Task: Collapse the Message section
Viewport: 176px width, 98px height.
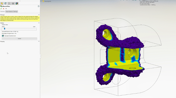Action: pos(39,15)
